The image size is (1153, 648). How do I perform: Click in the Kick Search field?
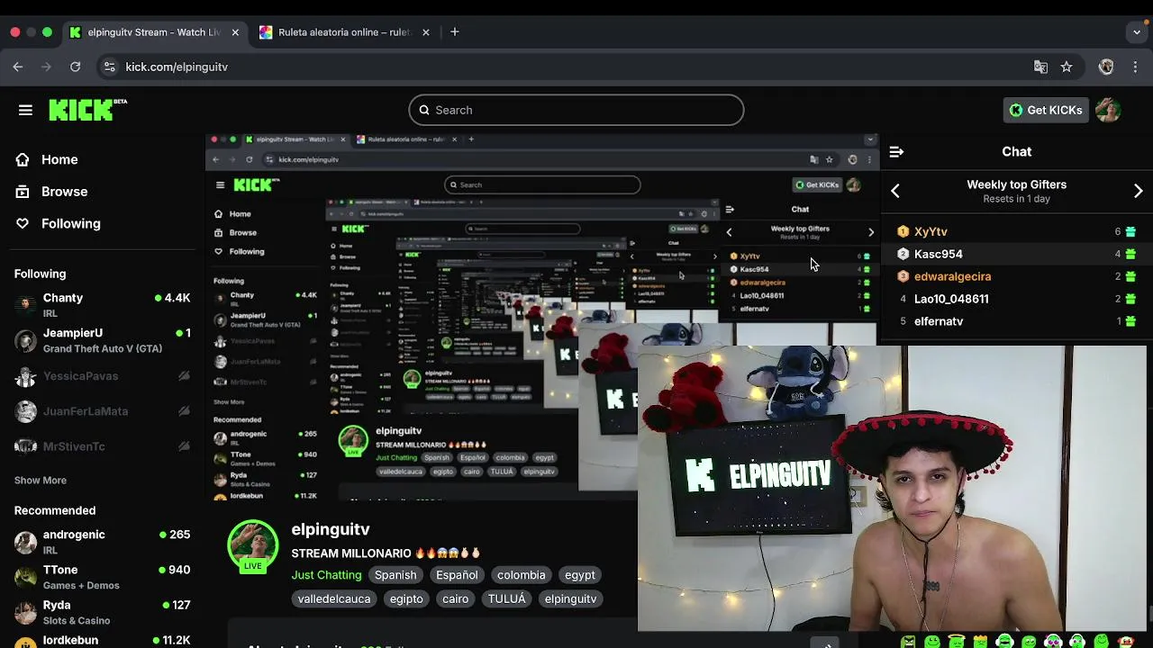(x=576, y=110)
